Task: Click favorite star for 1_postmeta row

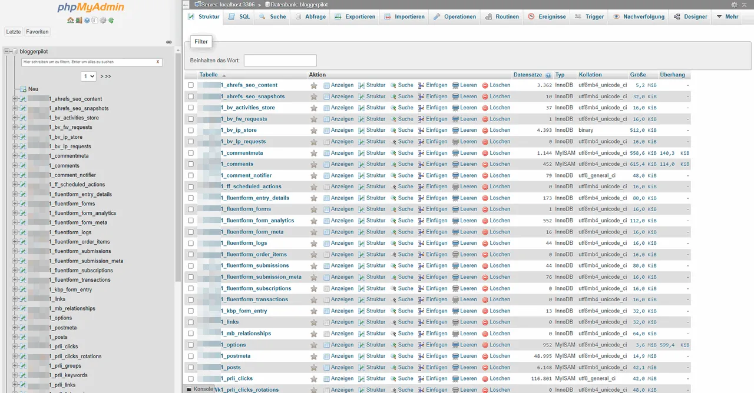Action: coord(314,357)
